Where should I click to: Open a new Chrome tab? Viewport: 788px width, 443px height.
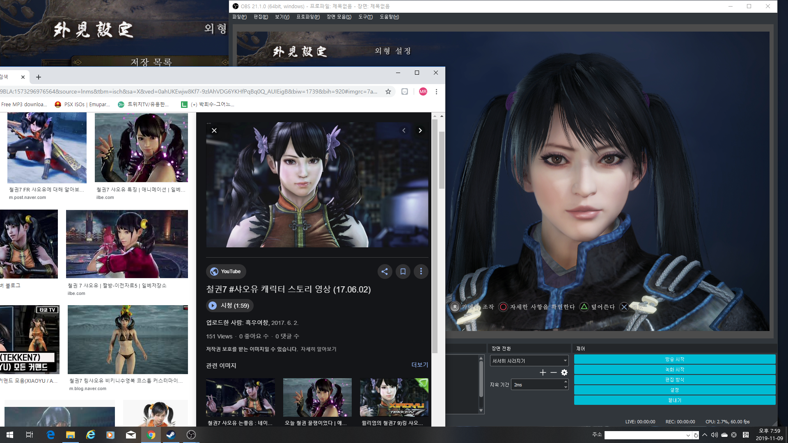click(39, 77)
